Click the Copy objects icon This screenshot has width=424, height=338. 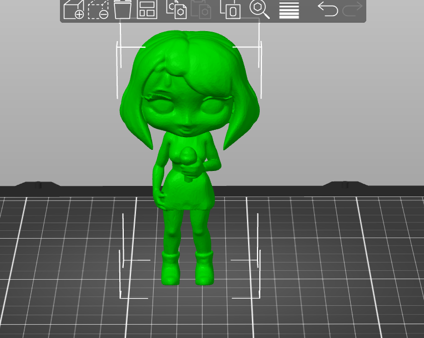tap(176, 9)
